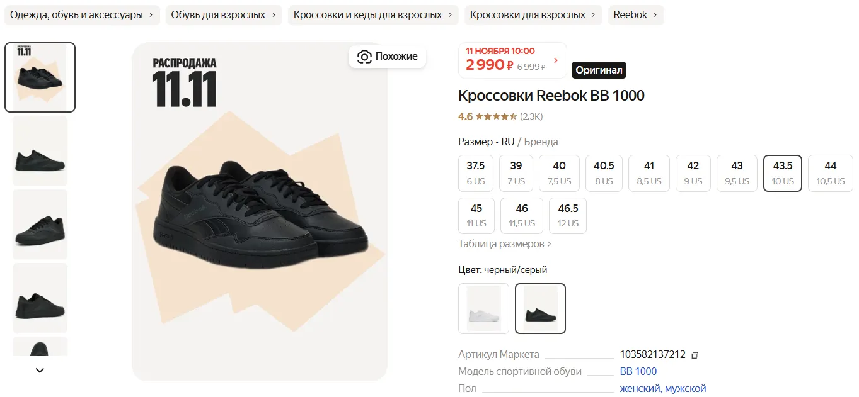
Task: Select the white color variant
Action: pyautogui.click(x=483, y=308)
